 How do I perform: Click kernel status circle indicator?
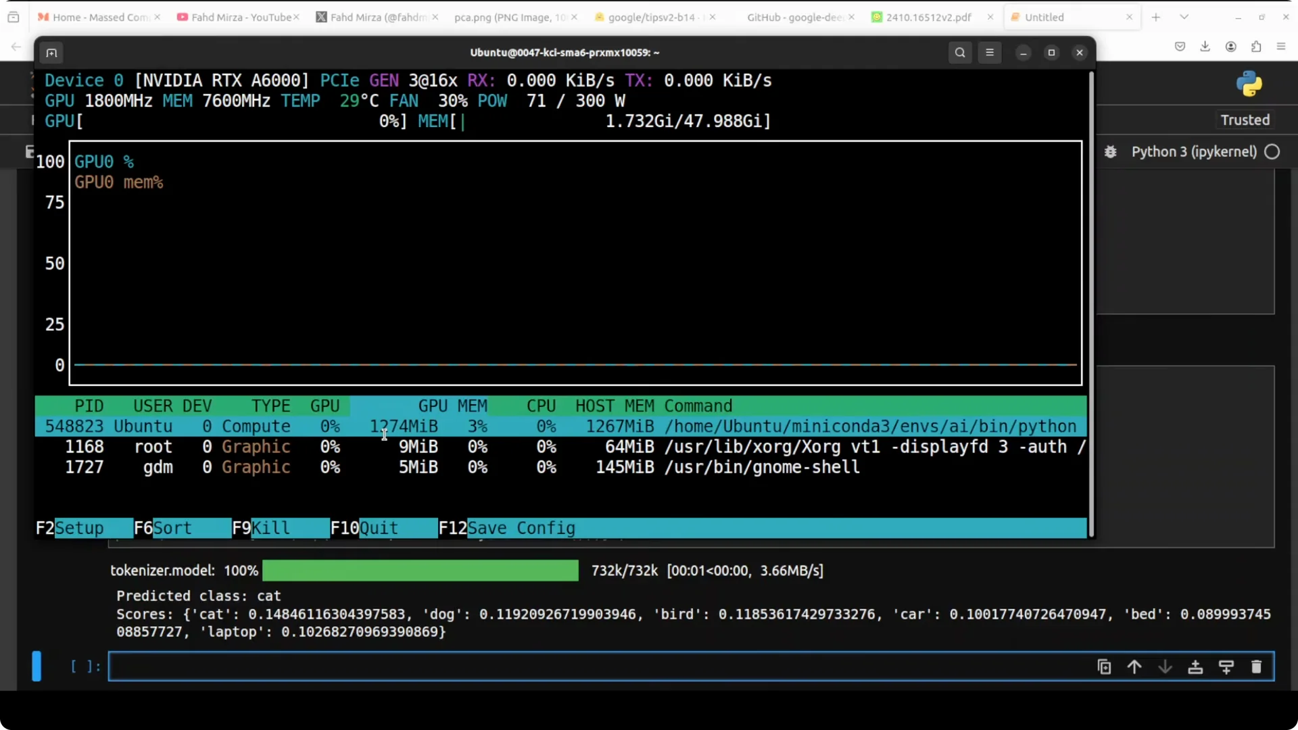1272,151
